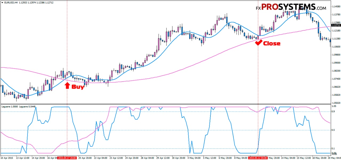Click the 10 Apr 2015 time label
The image size is (341, 160).
[7, 158]
